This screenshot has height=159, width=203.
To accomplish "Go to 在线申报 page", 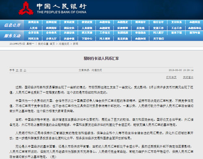I will click(x=69, y=39).
